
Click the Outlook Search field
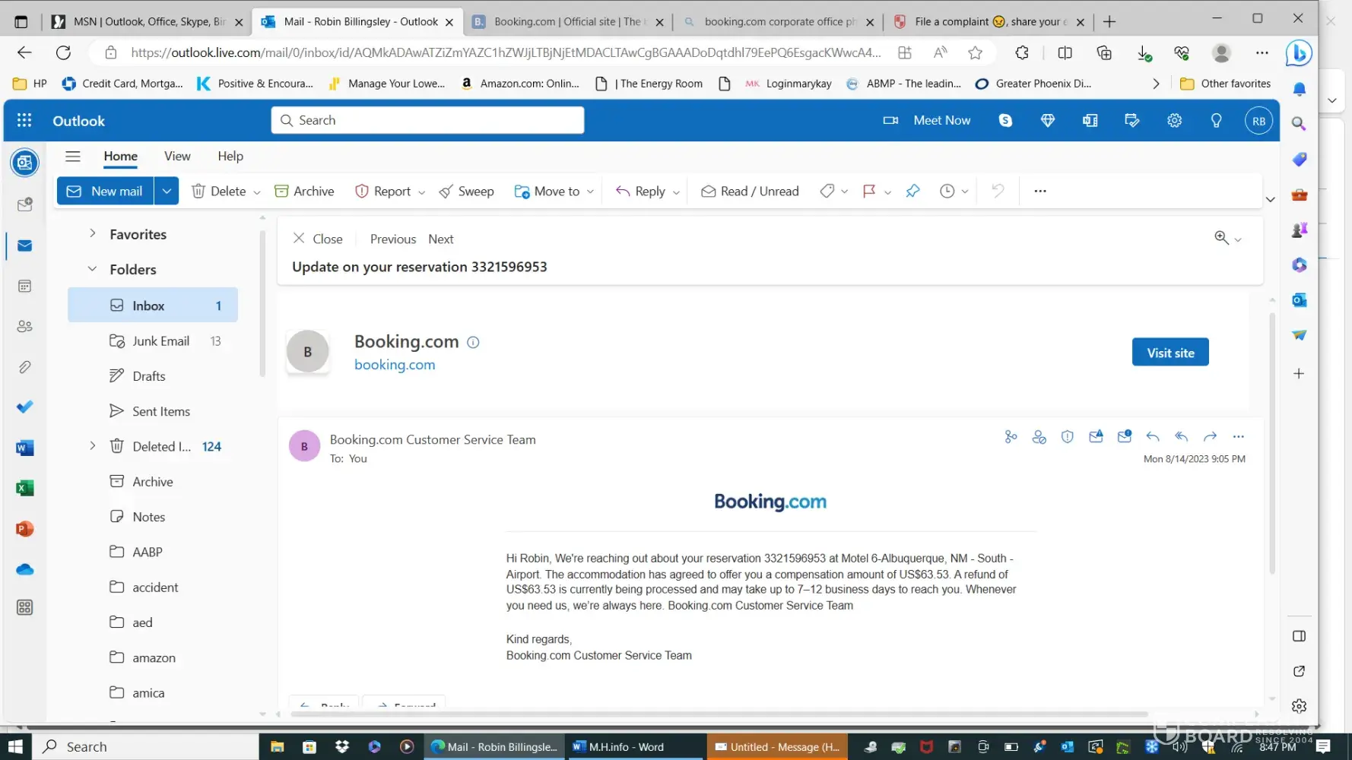(x=427, y=120)
